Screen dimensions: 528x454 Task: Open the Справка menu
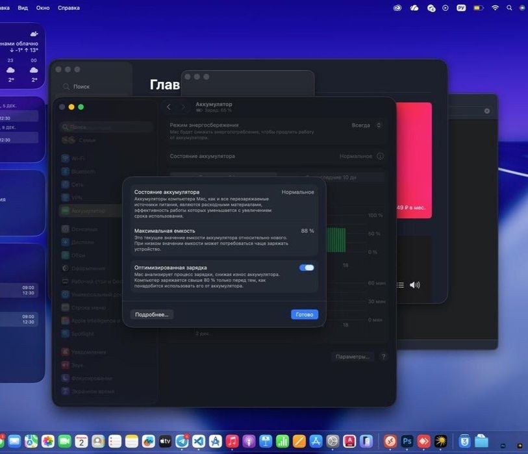point(69,8)
